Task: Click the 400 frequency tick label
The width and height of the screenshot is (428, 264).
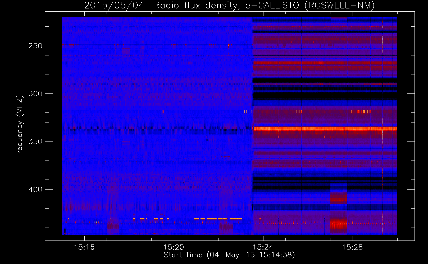Action: (35, 190)
